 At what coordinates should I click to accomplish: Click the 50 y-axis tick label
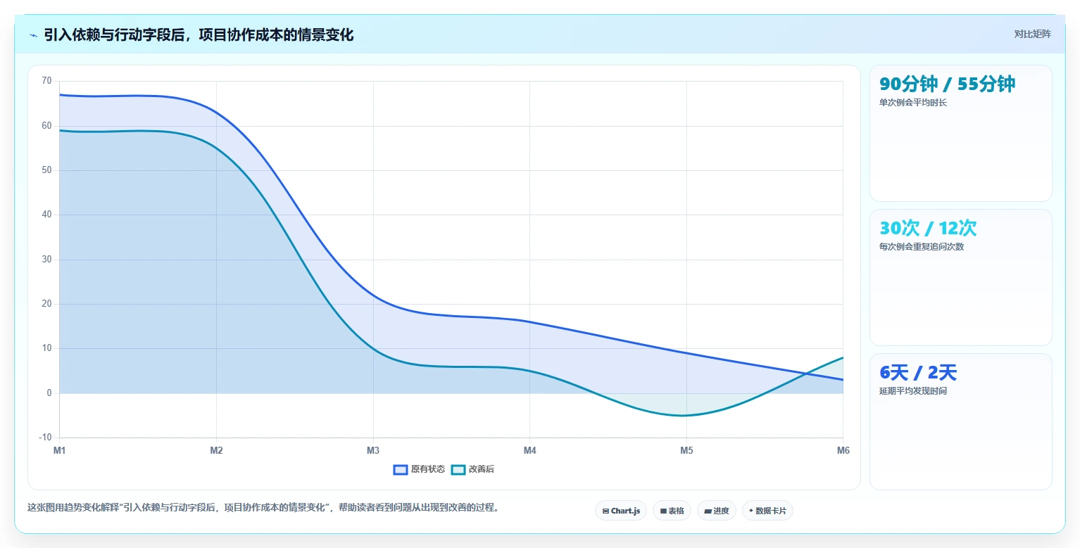click(x=46, y=170)
